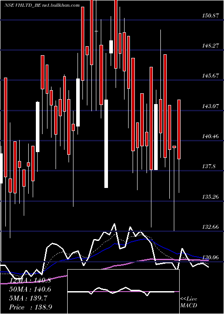
Task: Click the 50MA : 140.6 reading
Action: (x=30, y=289)
